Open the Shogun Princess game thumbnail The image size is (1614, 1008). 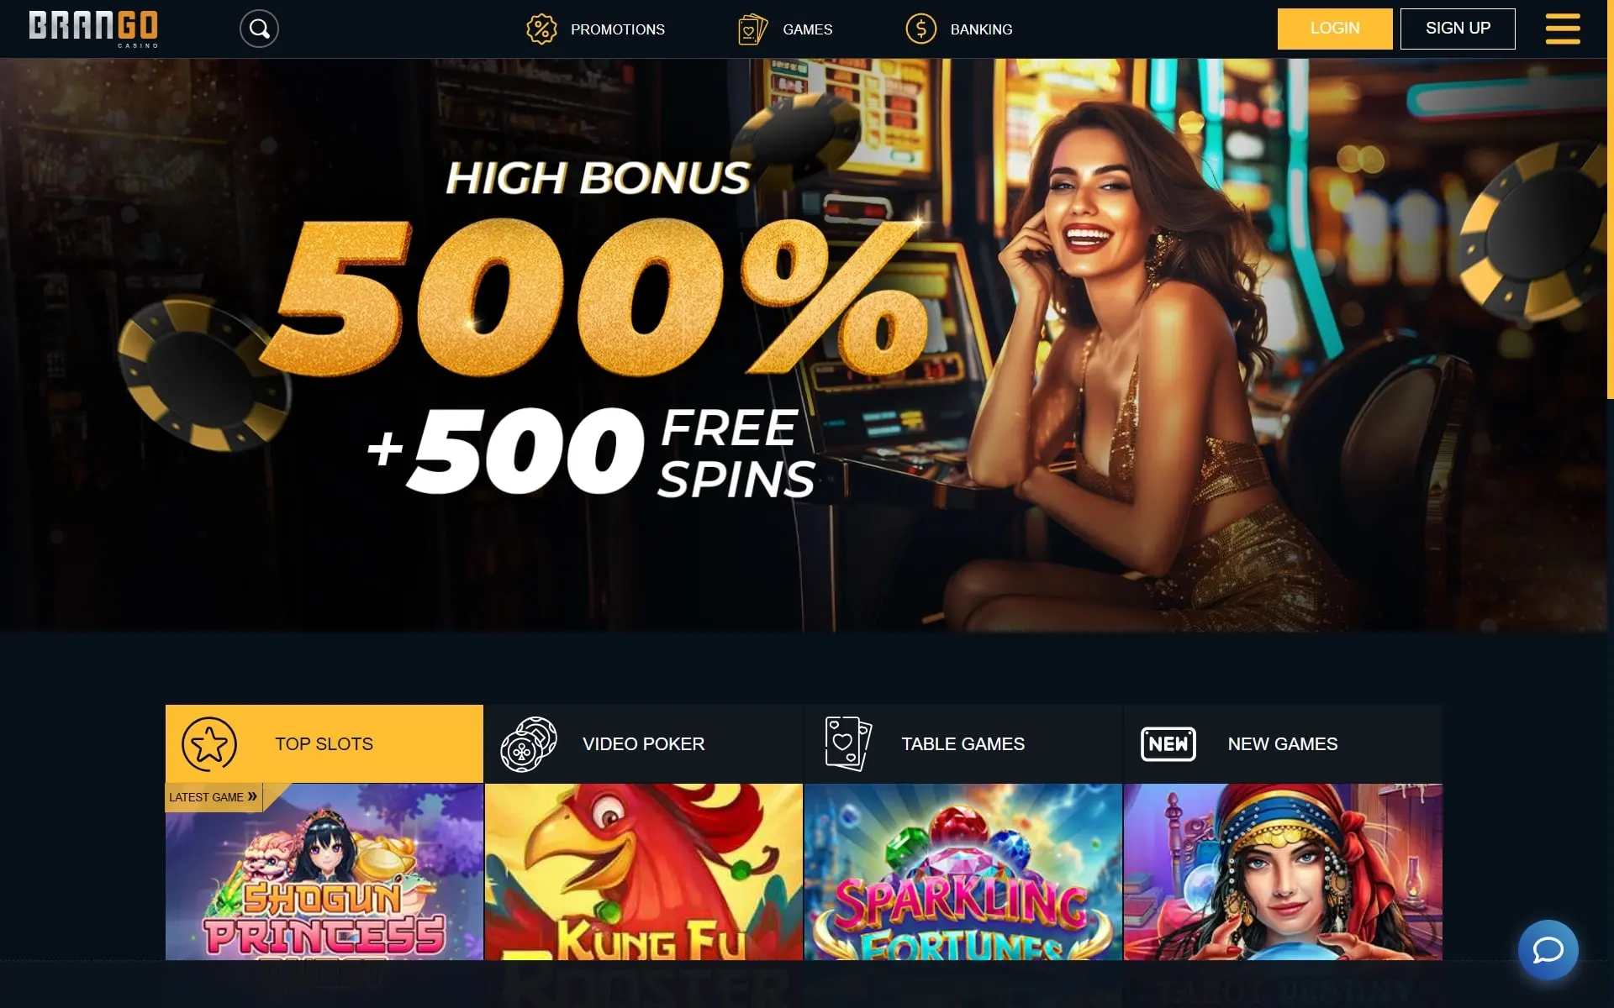click(324, 872)
